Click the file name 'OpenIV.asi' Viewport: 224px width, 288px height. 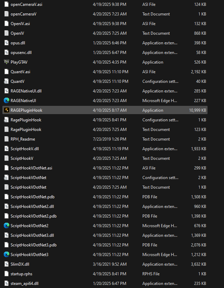[x=20, y=23]
